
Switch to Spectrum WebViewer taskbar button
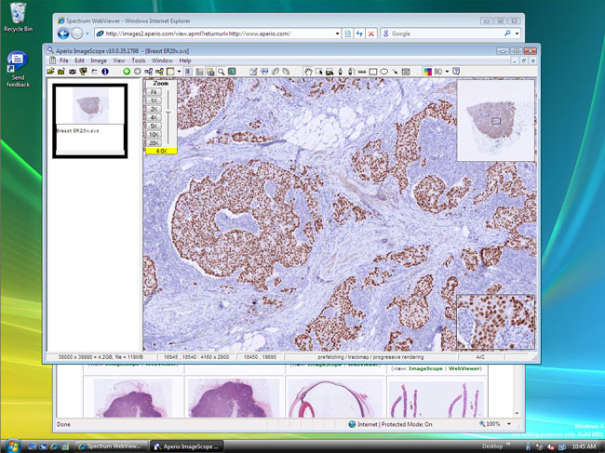click(x=111, y=446)
